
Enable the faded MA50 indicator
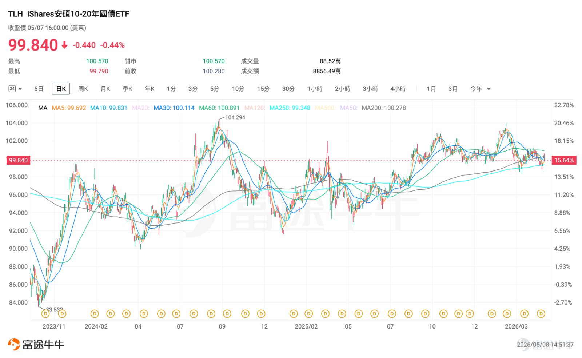tap(349, 108)
